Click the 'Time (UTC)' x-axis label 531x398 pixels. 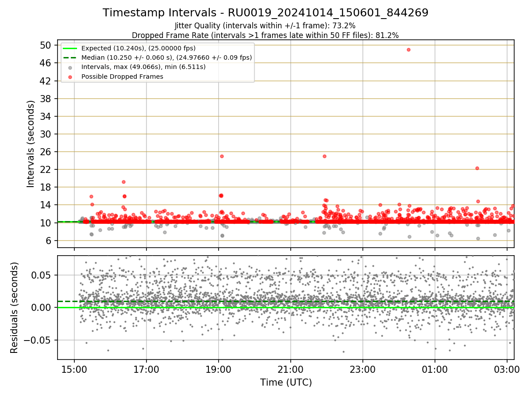(286, 382)
